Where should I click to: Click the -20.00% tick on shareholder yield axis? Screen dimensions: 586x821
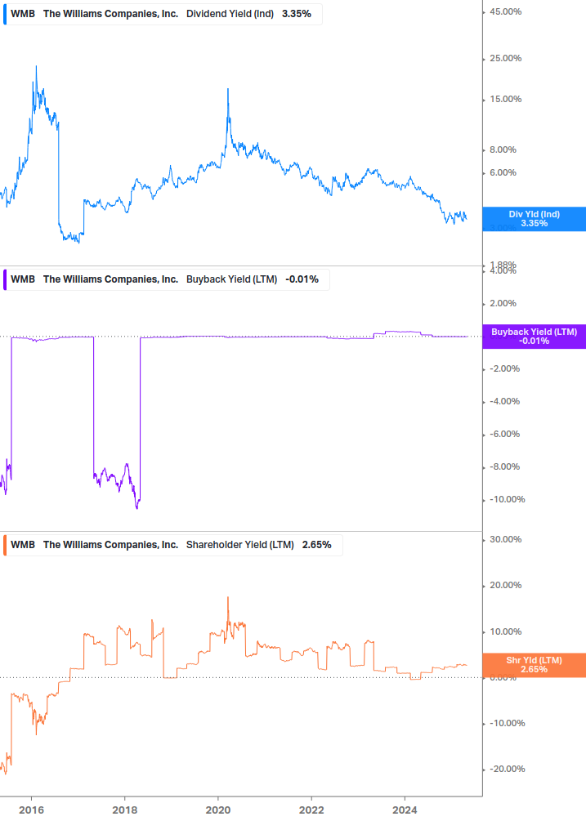508,770
